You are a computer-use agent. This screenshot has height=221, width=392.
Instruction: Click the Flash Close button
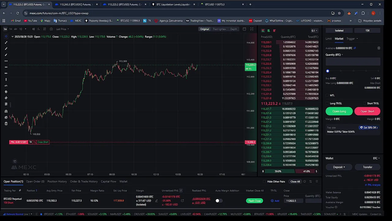click(254, 201)
